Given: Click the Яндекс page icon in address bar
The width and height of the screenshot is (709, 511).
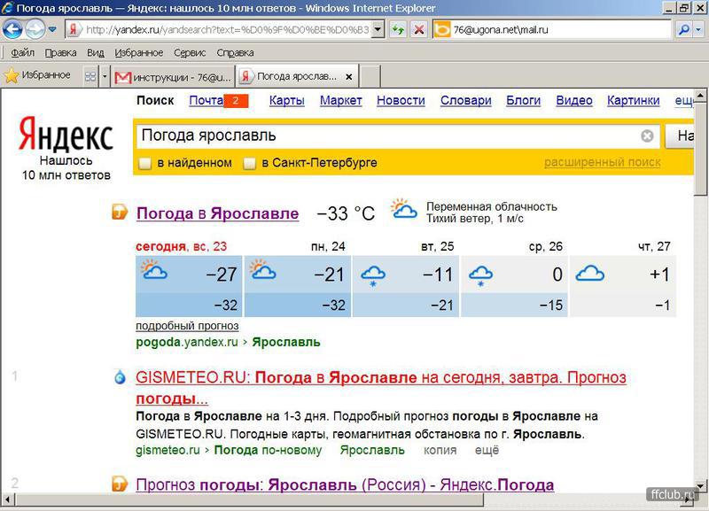Looking at the screenshot, I should coord(74,30).
